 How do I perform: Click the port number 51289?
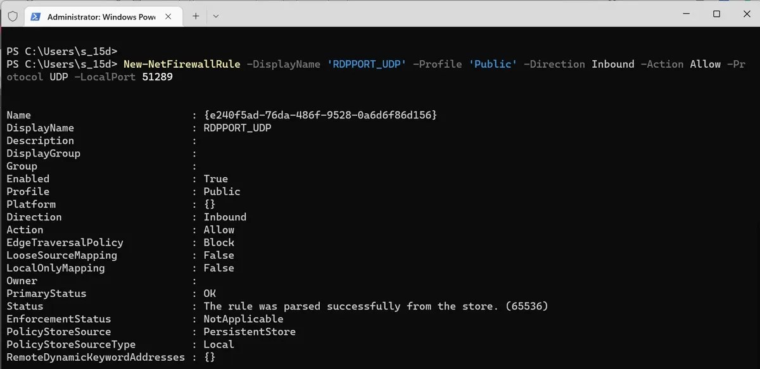[x=156, y=77]
